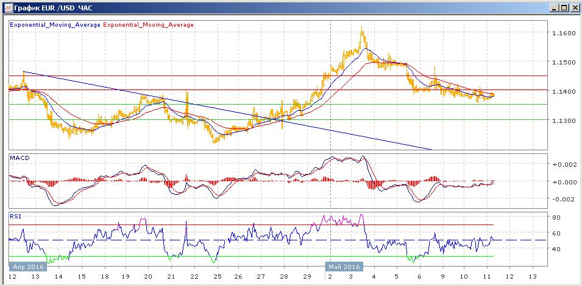Select the blue Exponential_Moving_Average legend label

pos(55,25)
